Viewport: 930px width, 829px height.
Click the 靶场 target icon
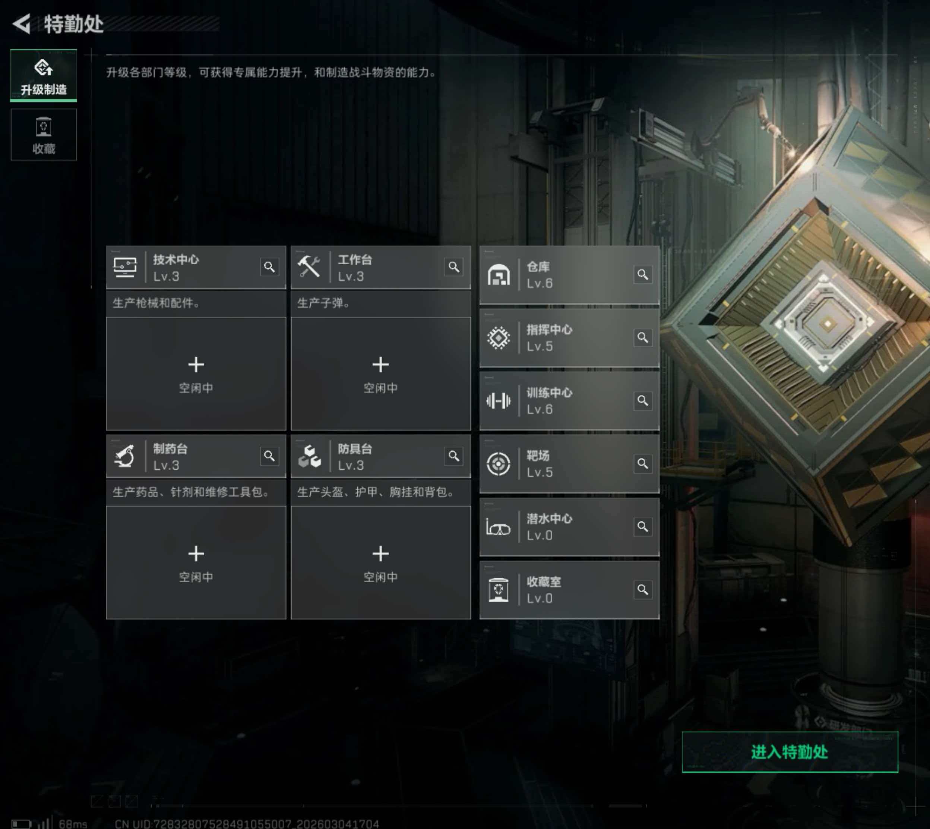pos(498,464)
